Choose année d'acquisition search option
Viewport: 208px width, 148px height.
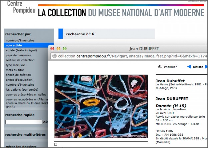[19, 80]
